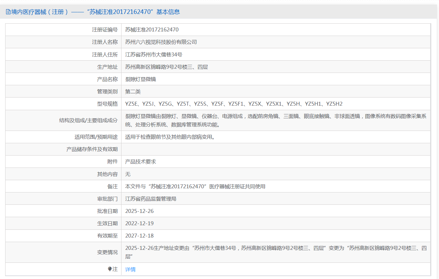The image size is (439, 279).
Task: Select expiry date 2027-12-18
Action: coord(140,236)
